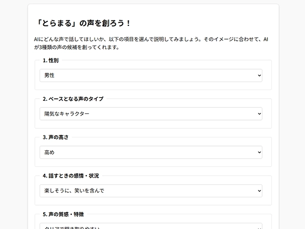Viewport: 305px width, 229px height.
Task: Open the 声の高さ dropdown showing 高め
Action: point(150,152)
